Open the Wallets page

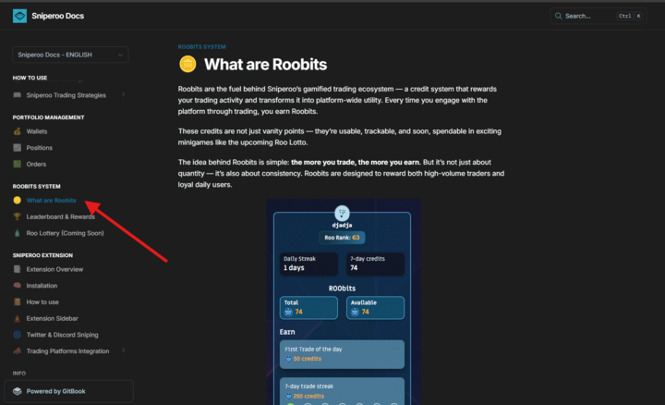tap(36, 131)
